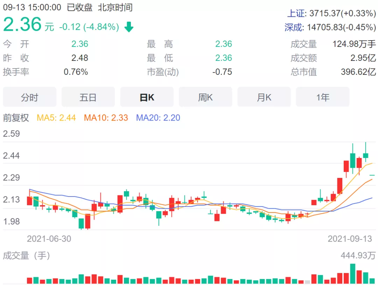The height and width of the screenshot is (287, 378).
Task: Toggle the MA5 moving average label
Action: tap(56, 118)
